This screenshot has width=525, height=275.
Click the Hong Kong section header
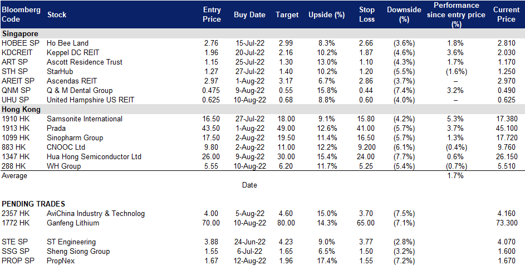pos(21,110)
